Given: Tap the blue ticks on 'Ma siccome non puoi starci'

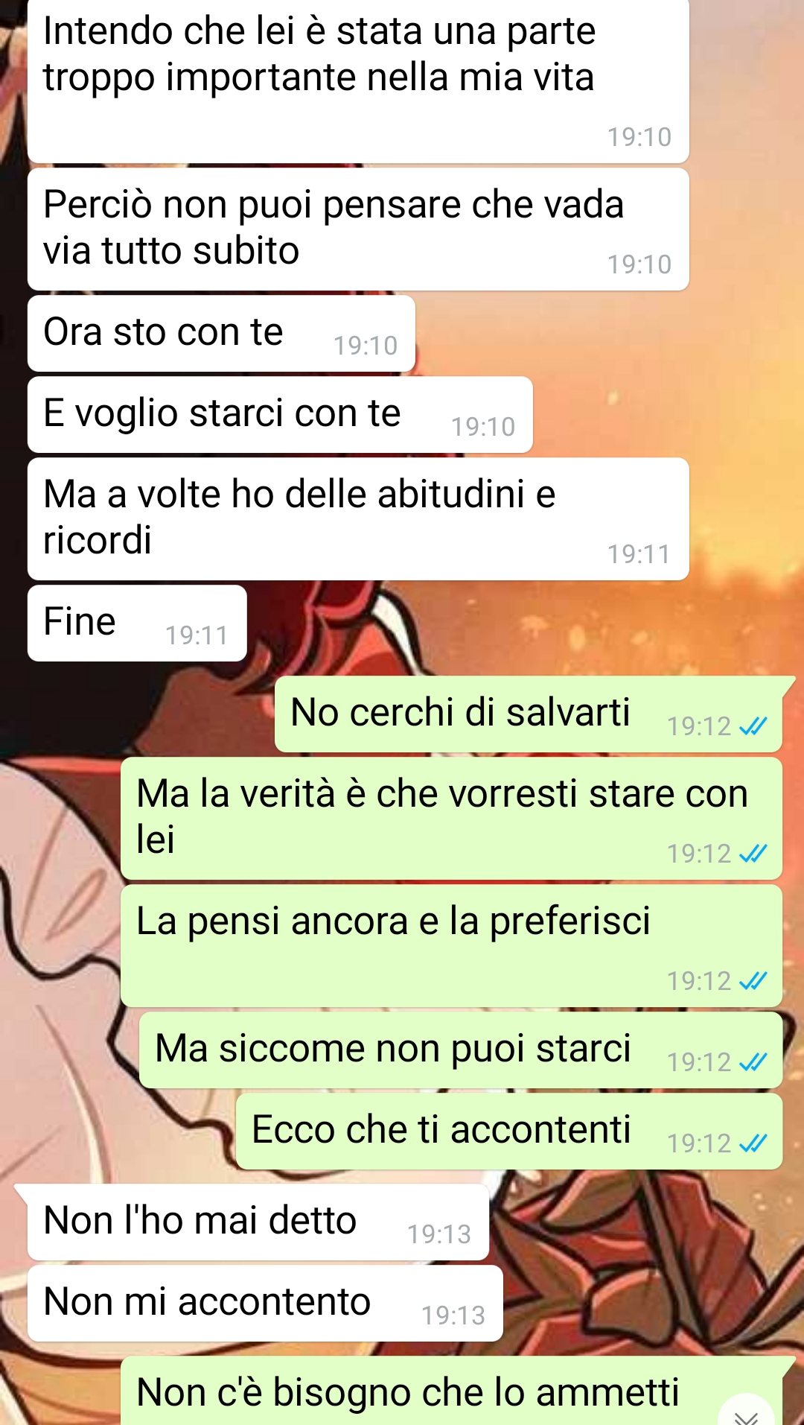Looking at the screenshot, I should pyautogui.click(x=753, y=1062).
